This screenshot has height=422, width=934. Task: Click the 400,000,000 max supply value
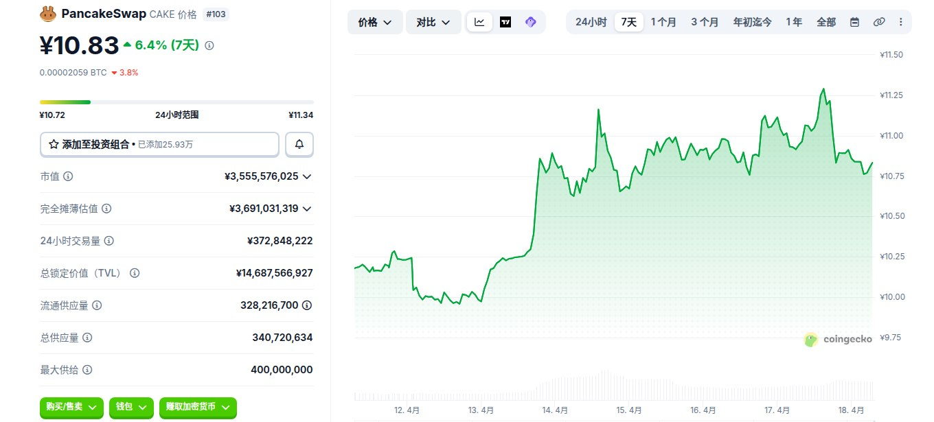tap(282, 370)
